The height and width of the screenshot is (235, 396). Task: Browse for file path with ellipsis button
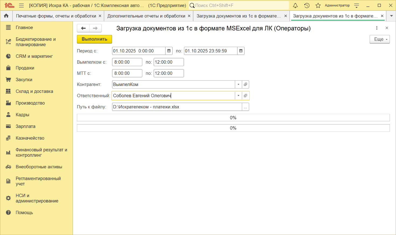pyautogui.click(x=245, y=107)
